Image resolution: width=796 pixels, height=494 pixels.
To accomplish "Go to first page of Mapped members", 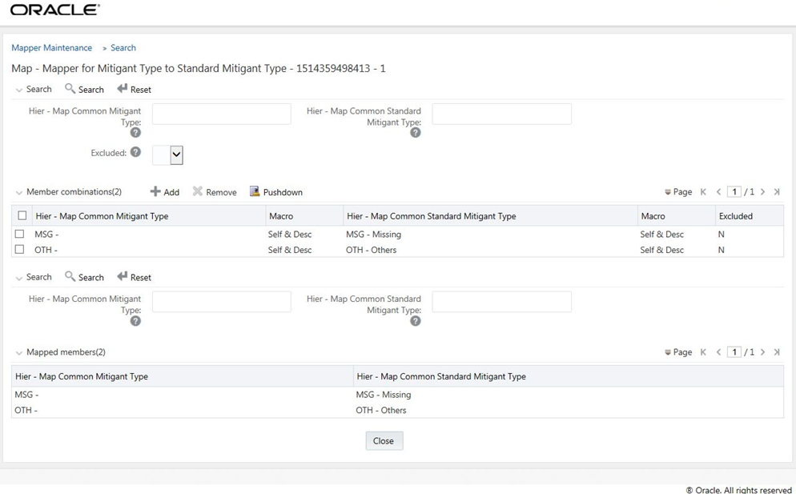I will [703, 352].
